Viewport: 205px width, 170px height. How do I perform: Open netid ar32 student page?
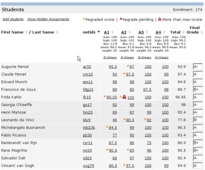click(x=87, y=67)
